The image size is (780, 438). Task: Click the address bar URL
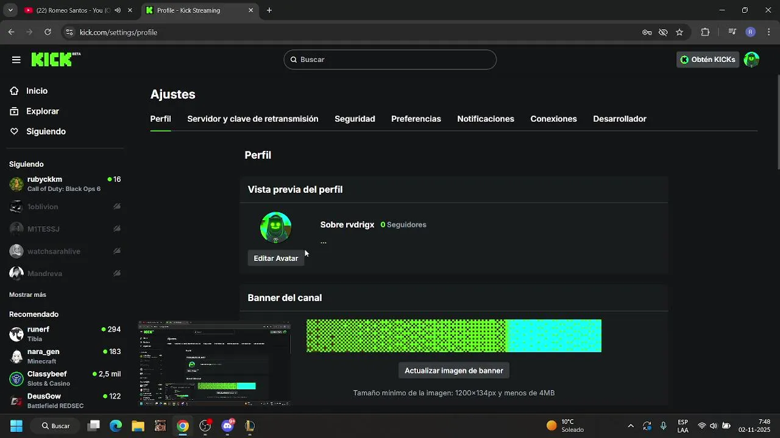[x=118, y=32]
